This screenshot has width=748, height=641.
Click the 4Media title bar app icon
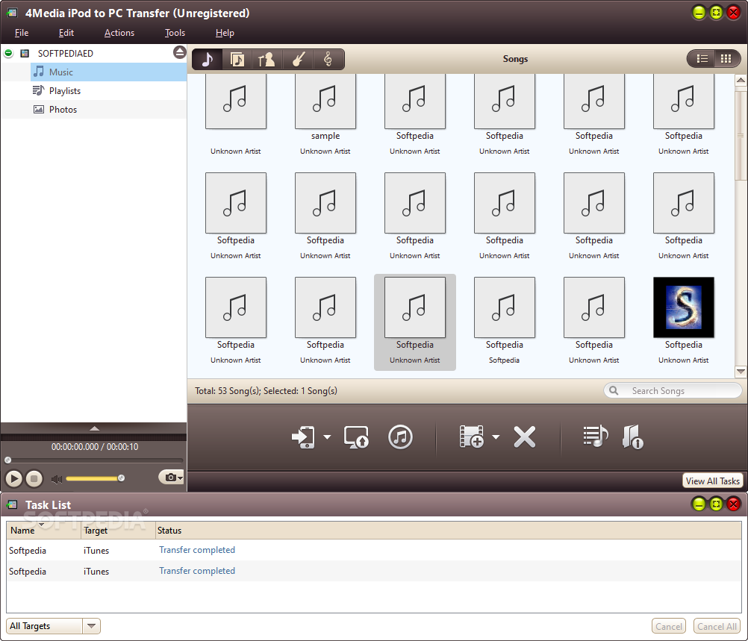tap(13, 13)
